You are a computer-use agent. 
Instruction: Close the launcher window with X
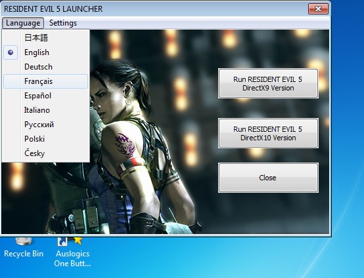(x=318, y=9)
